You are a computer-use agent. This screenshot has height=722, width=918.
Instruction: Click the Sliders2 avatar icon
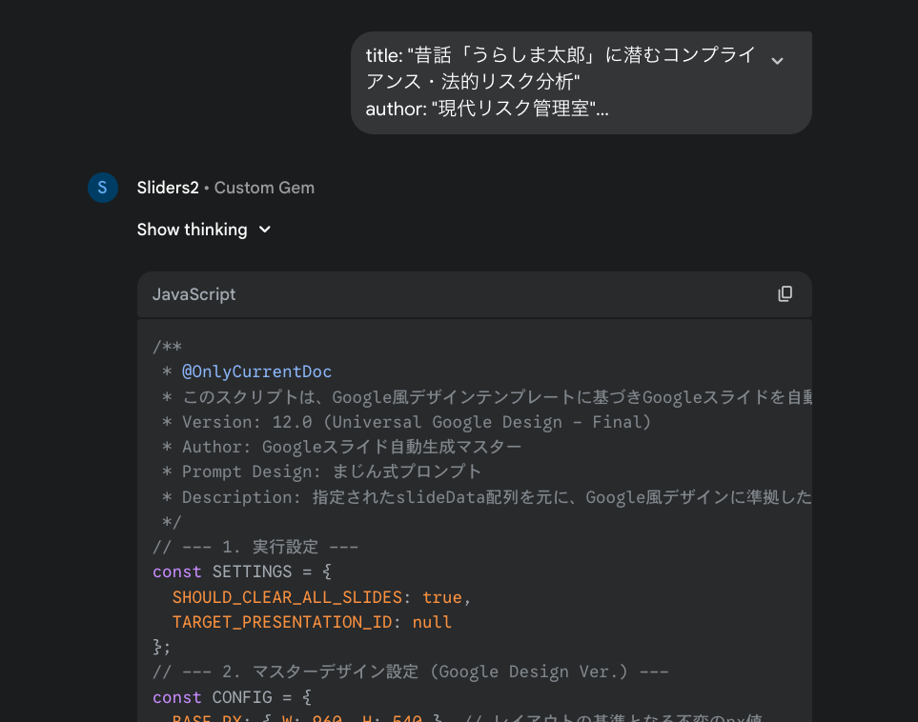coord(103,188)
